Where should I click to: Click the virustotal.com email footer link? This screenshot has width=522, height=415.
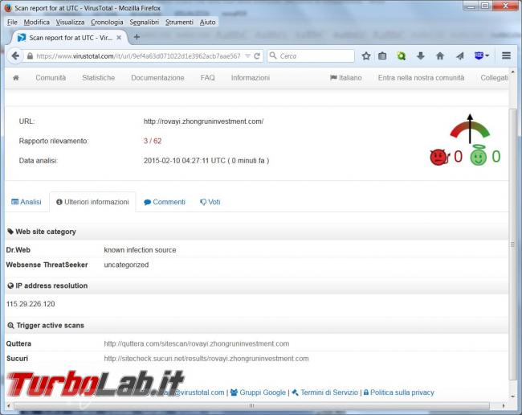coord(194,392)
